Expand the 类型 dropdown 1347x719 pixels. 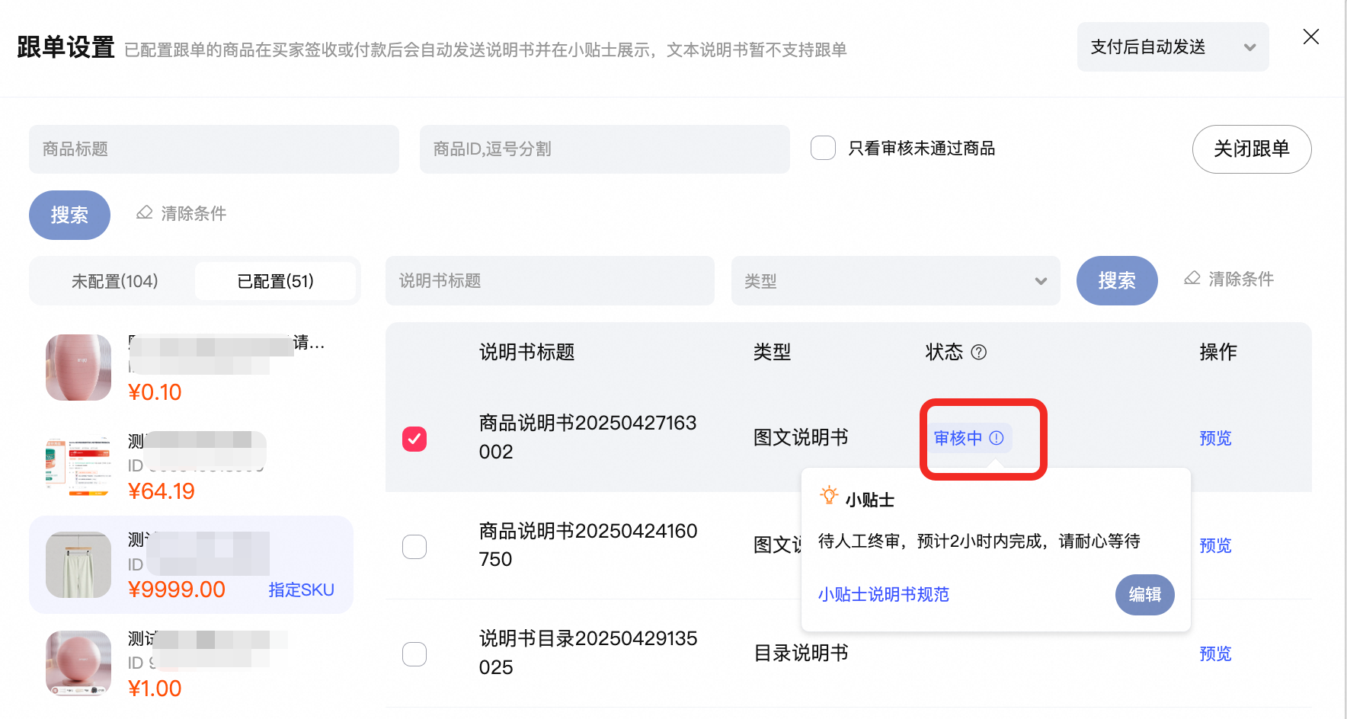click(x=895, y=281)
